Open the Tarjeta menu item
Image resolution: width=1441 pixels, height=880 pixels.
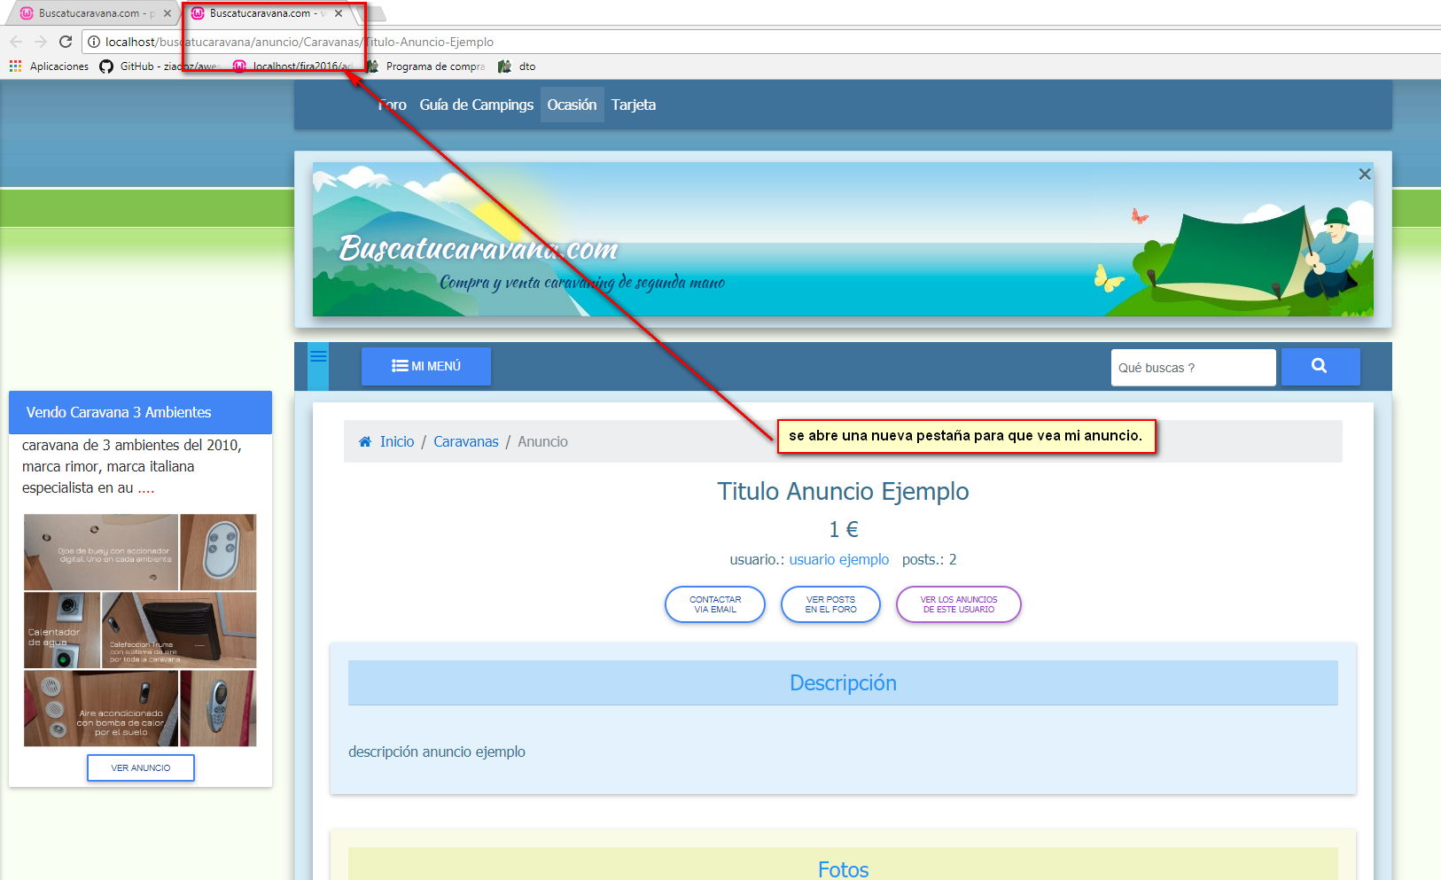pos(634,105)
